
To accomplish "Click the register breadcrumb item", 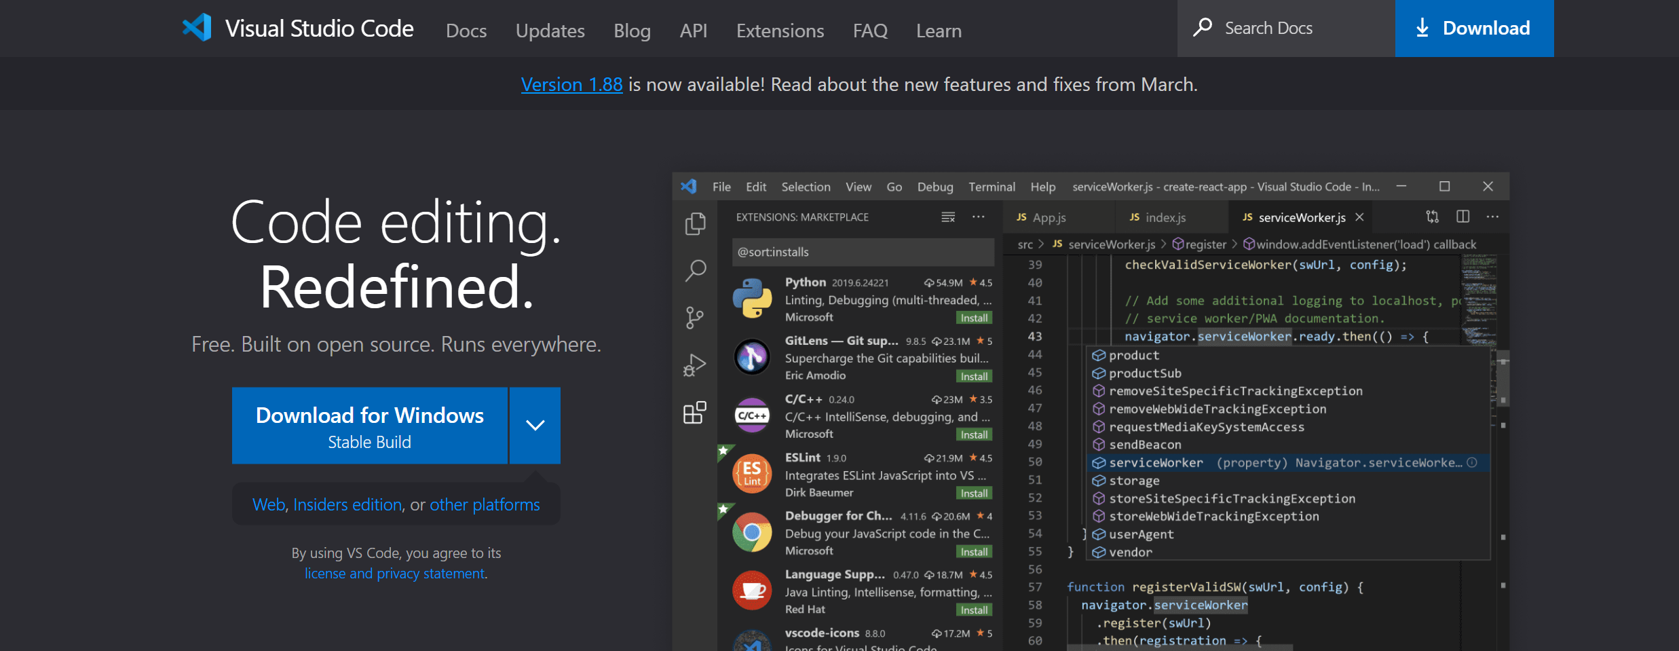I will 1199,244.
